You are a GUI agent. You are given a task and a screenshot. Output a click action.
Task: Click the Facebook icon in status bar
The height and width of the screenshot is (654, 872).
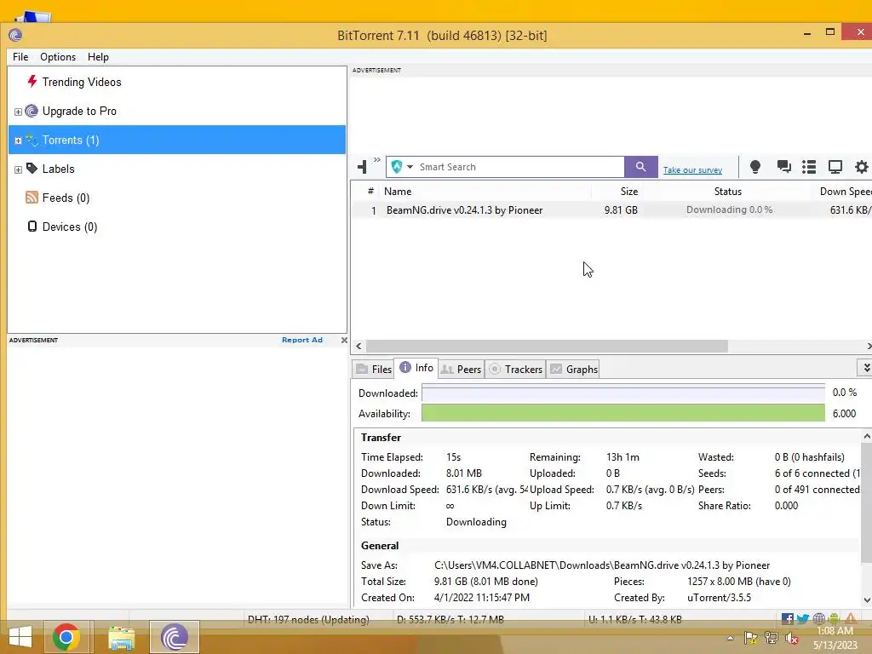click(x=787, y=619)
